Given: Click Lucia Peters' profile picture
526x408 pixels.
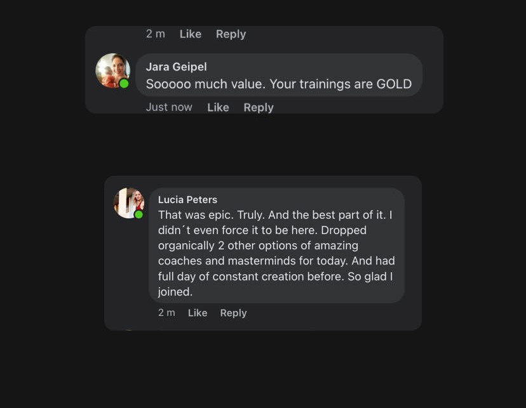Looking at the screenshot, I should click(129, 203).
